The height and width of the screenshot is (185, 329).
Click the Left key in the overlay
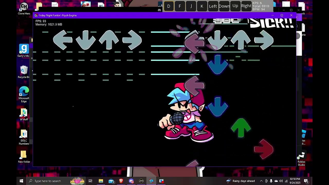(213, 6)
